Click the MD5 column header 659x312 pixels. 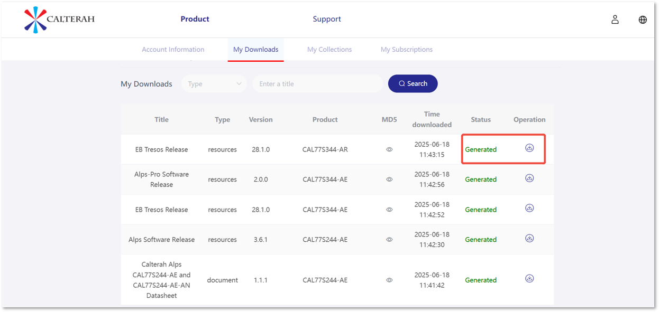(389, 120)
